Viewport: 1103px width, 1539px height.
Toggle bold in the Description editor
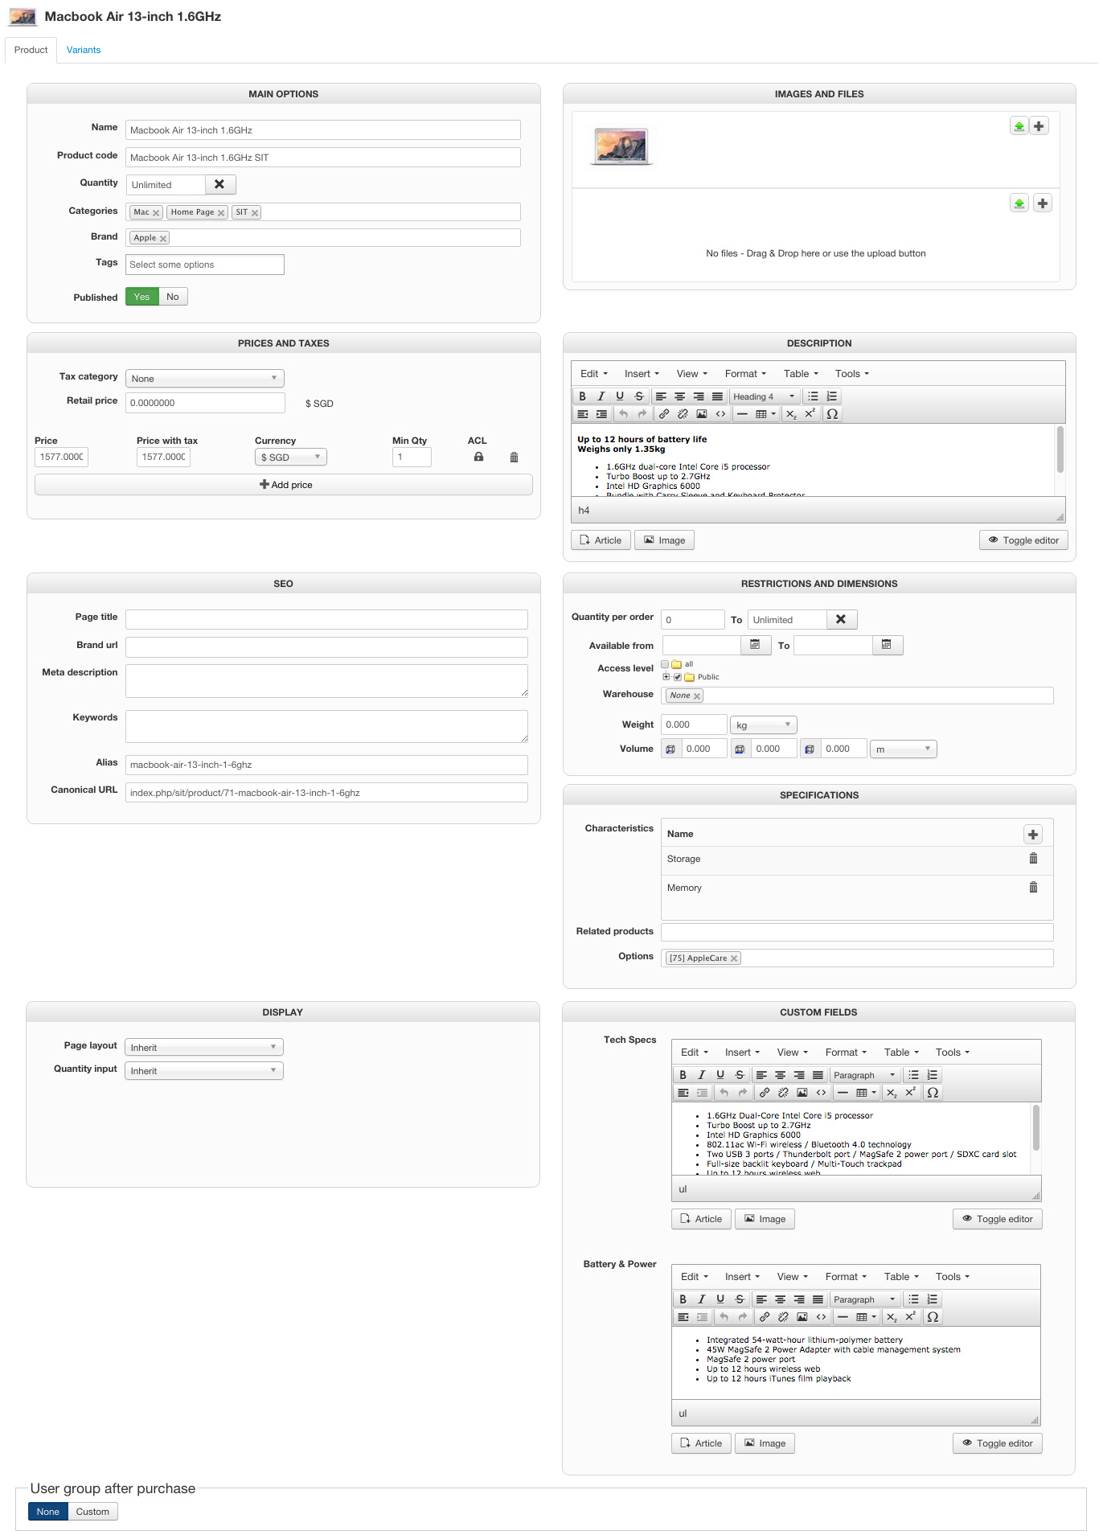pos(582,396)
